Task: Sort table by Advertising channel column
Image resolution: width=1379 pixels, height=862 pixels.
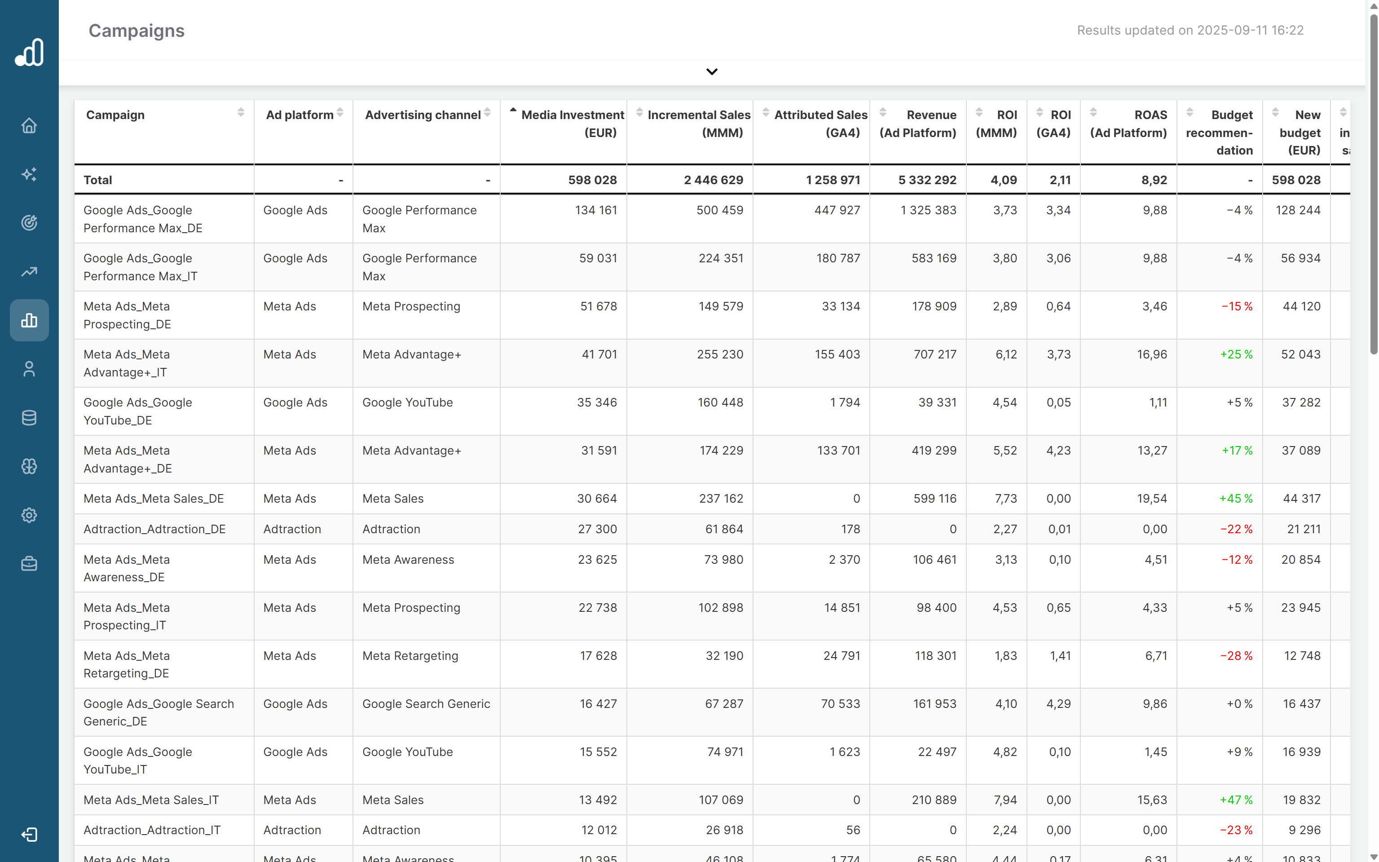Action: (487, 112)
